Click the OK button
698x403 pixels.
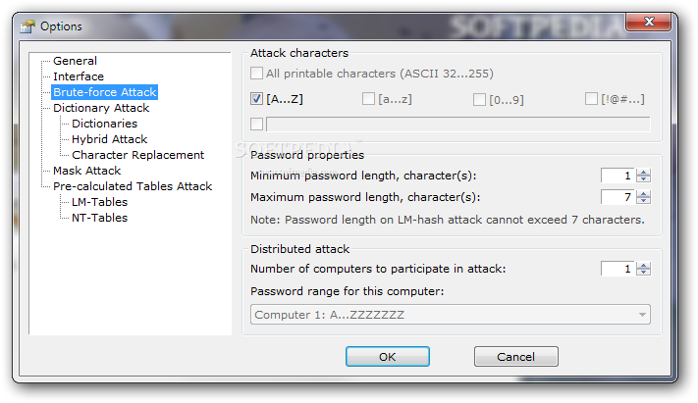pos(387,357)
